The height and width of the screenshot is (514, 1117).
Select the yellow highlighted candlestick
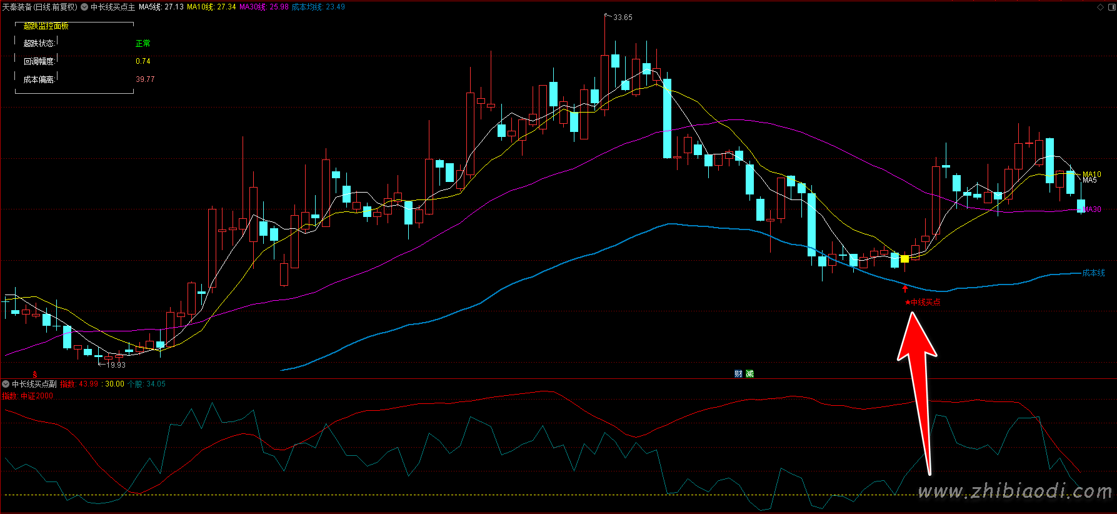(904, 259)
